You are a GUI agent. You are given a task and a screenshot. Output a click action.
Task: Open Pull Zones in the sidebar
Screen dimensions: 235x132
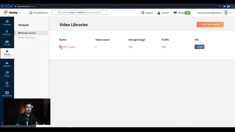[7, 33]
